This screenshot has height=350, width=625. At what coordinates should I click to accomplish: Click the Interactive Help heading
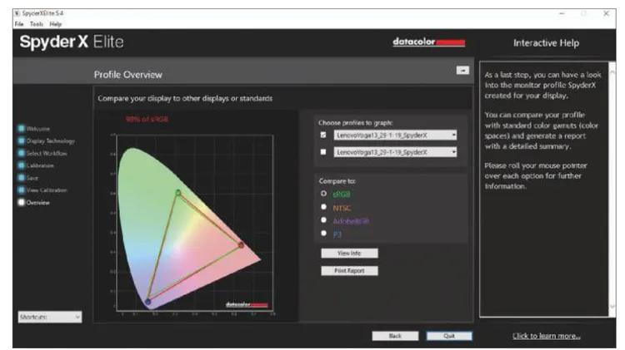pyautogui.click(x=547, y=43)
